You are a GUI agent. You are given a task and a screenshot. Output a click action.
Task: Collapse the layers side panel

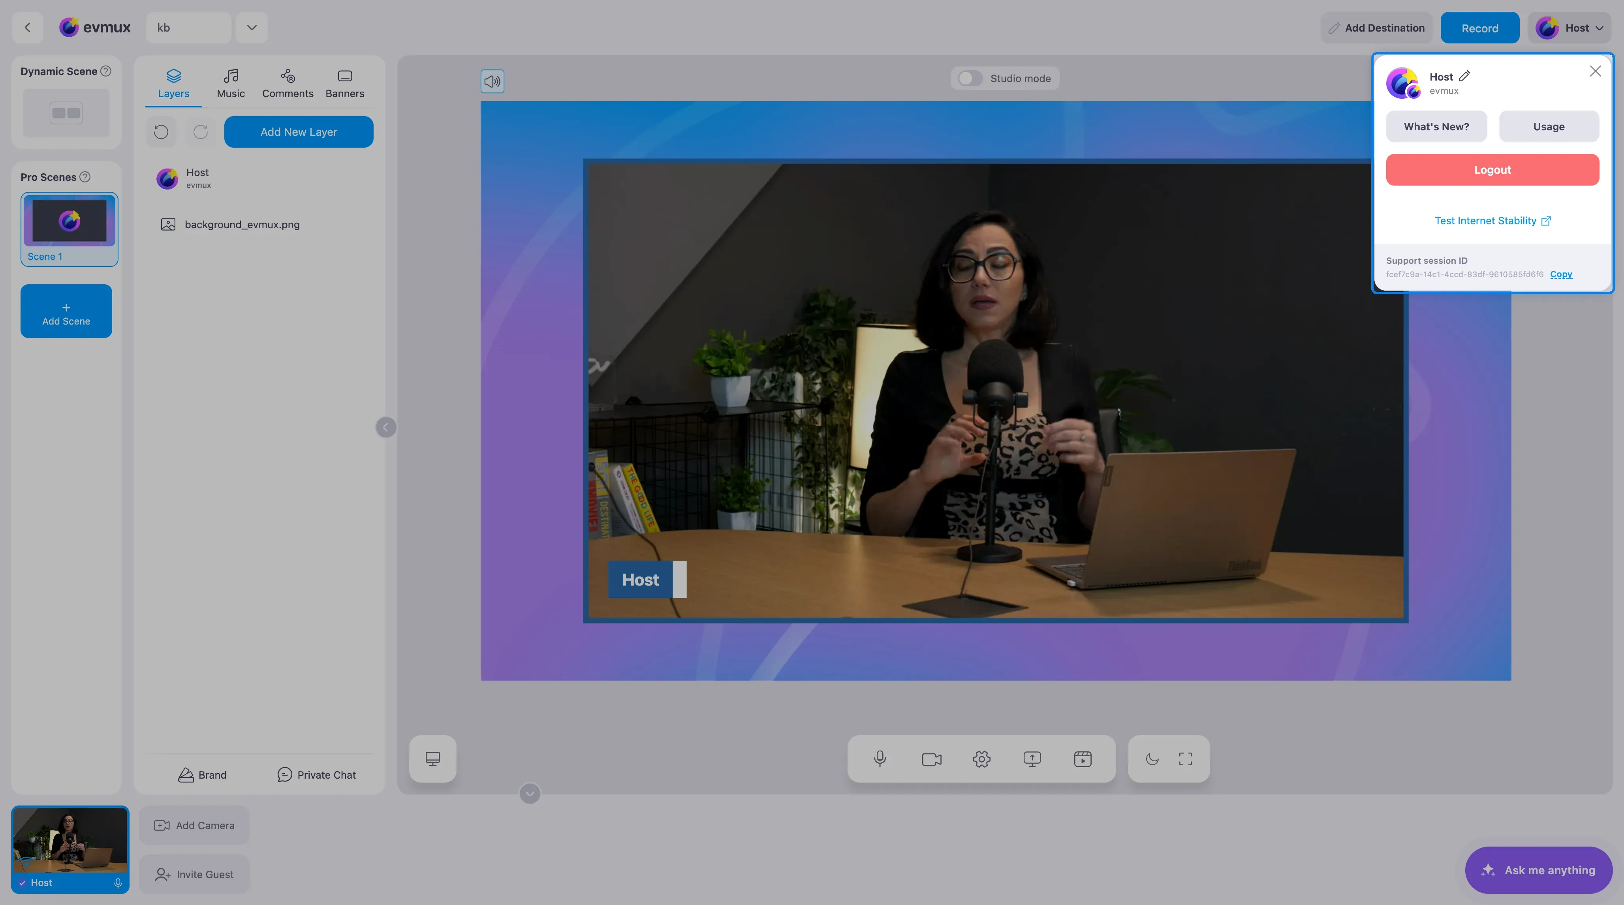tap(386, 427)
